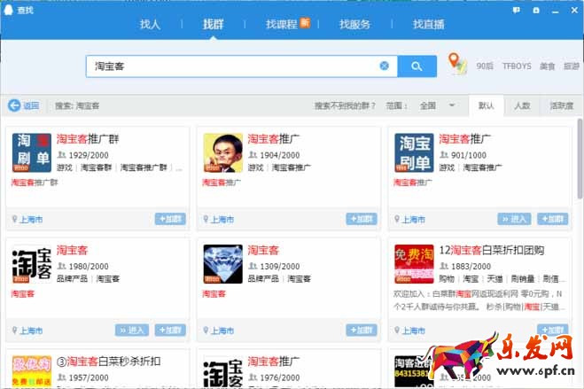Sort results by 人数

click(522, 105)
